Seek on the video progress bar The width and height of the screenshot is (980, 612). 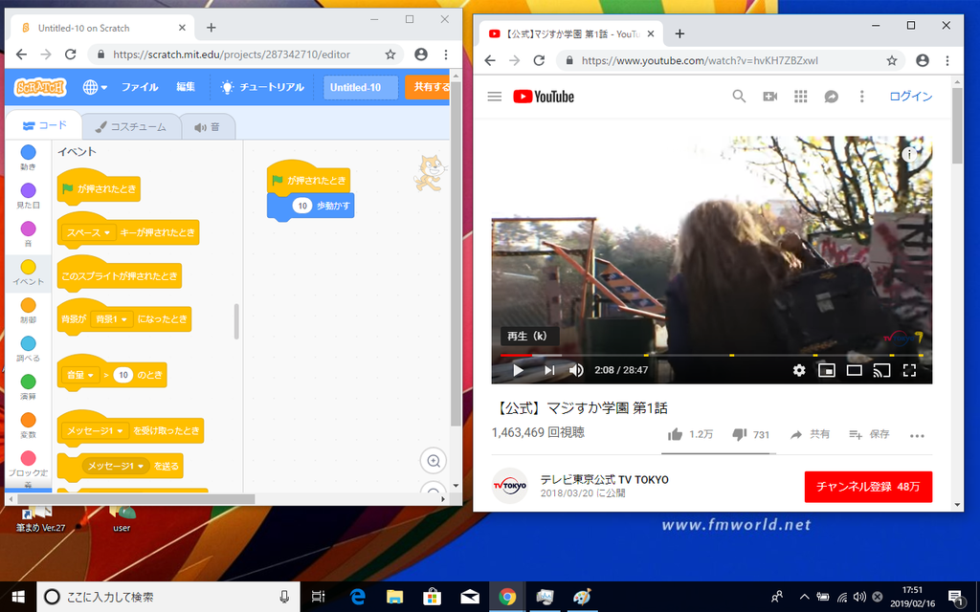pyautogui.click(x=712, y=356)
